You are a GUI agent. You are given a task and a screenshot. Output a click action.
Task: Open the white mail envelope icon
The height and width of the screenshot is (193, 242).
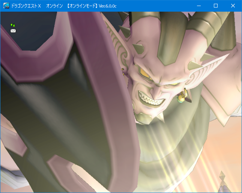13,31
